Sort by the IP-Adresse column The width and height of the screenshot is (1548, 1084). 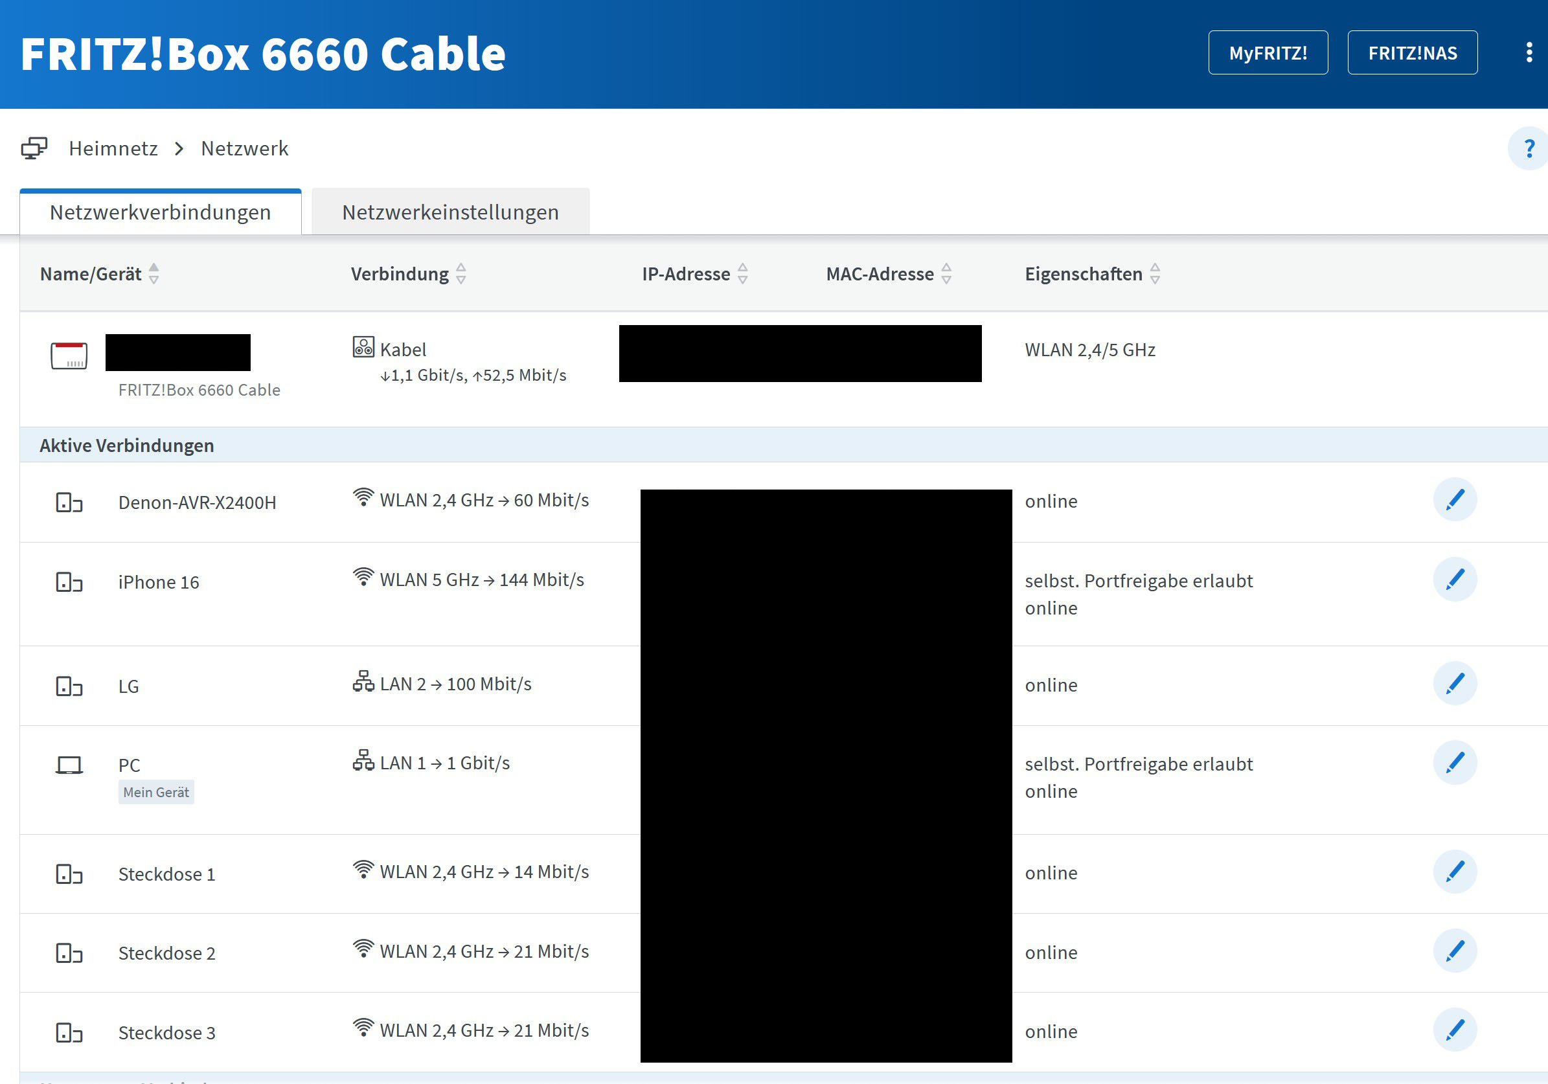[x=694, y=274]
